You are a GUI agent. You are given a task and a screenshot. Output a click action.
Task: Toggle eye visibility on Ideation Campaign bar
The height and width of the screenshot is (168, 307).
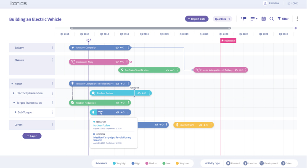pos(117,48)
